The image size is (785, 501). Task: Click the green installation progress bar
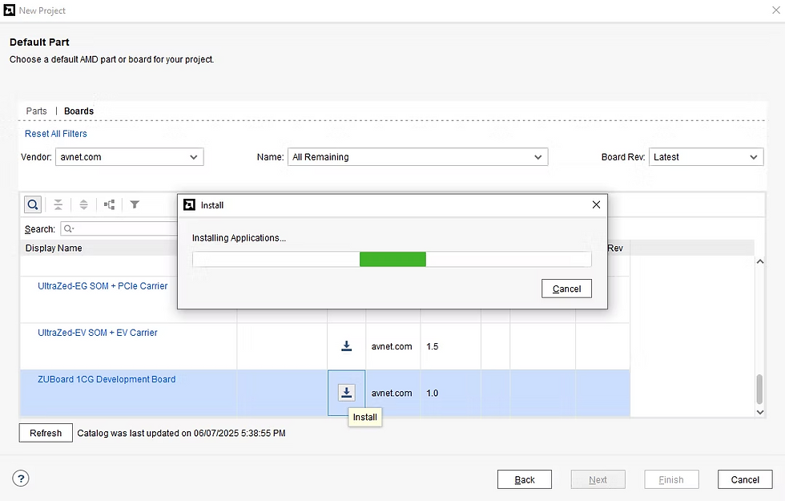392,259
